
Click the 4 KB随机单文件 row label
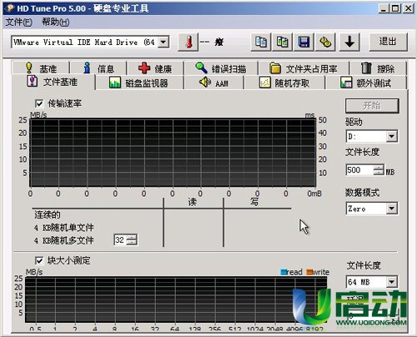(64, 228)
